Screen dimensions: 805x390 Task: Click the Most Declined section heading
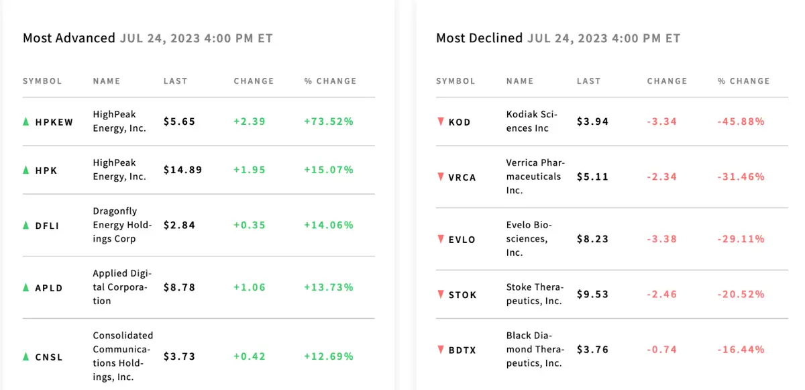(x=479, y=38)
